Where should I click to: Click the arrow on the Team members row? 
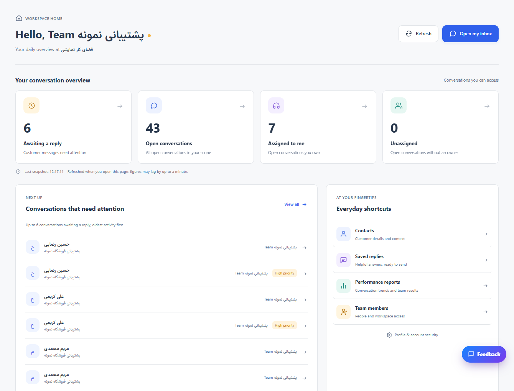[486, 312]
